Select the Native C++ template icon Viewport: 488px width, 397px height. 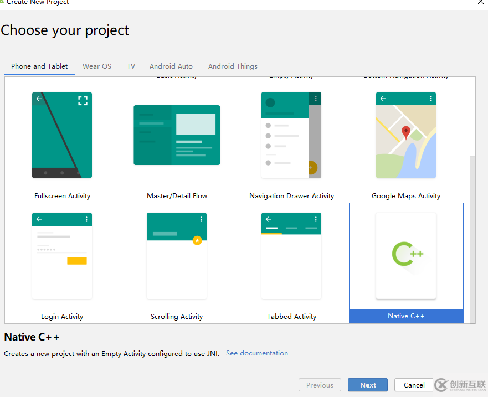(x=405, y=255)
